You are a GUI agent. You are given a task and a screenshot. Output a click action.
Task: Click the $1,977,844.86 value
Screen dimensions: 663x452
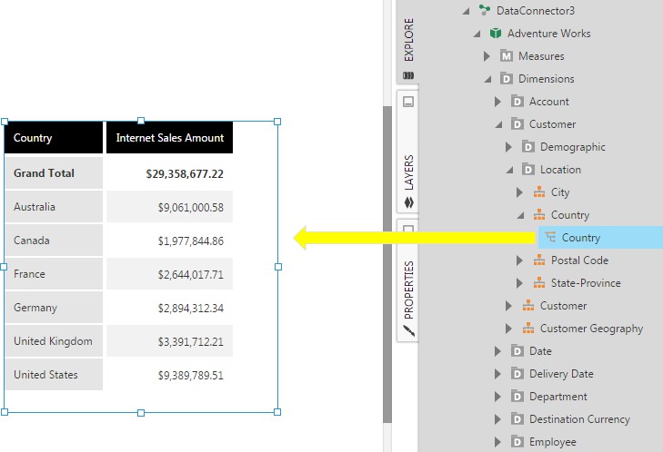191,241
